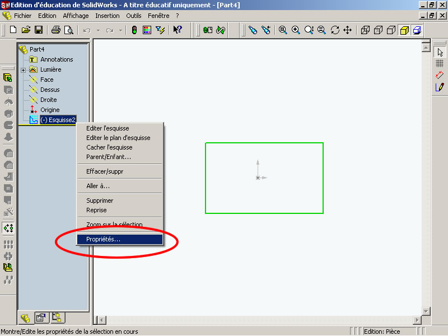The image size is (448, 336).
Task: Select the Annotations tree item
Action: (57, 59)
